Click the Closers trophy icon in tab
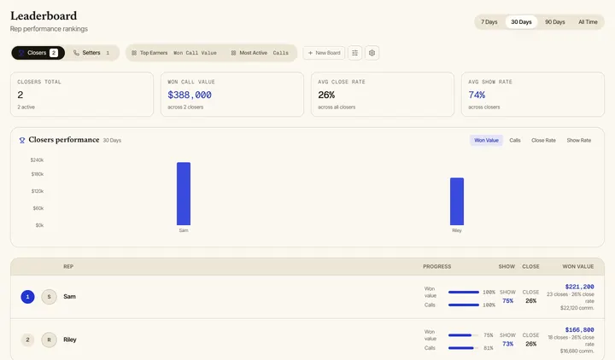 pos(21,53)
